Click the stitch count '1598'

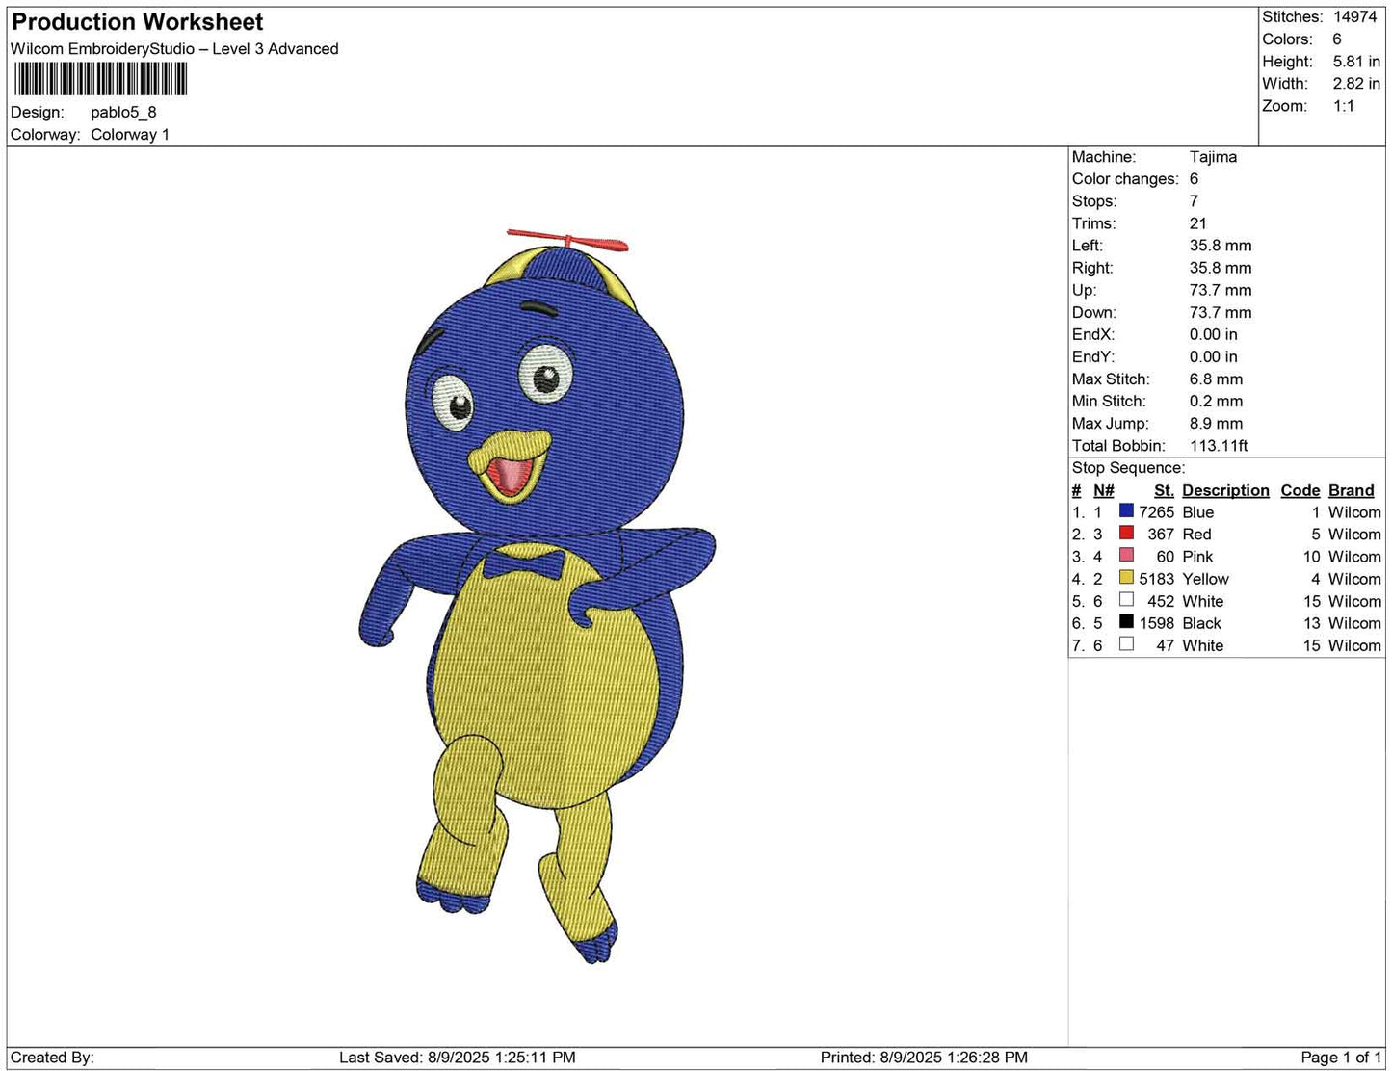(1156, 623)
